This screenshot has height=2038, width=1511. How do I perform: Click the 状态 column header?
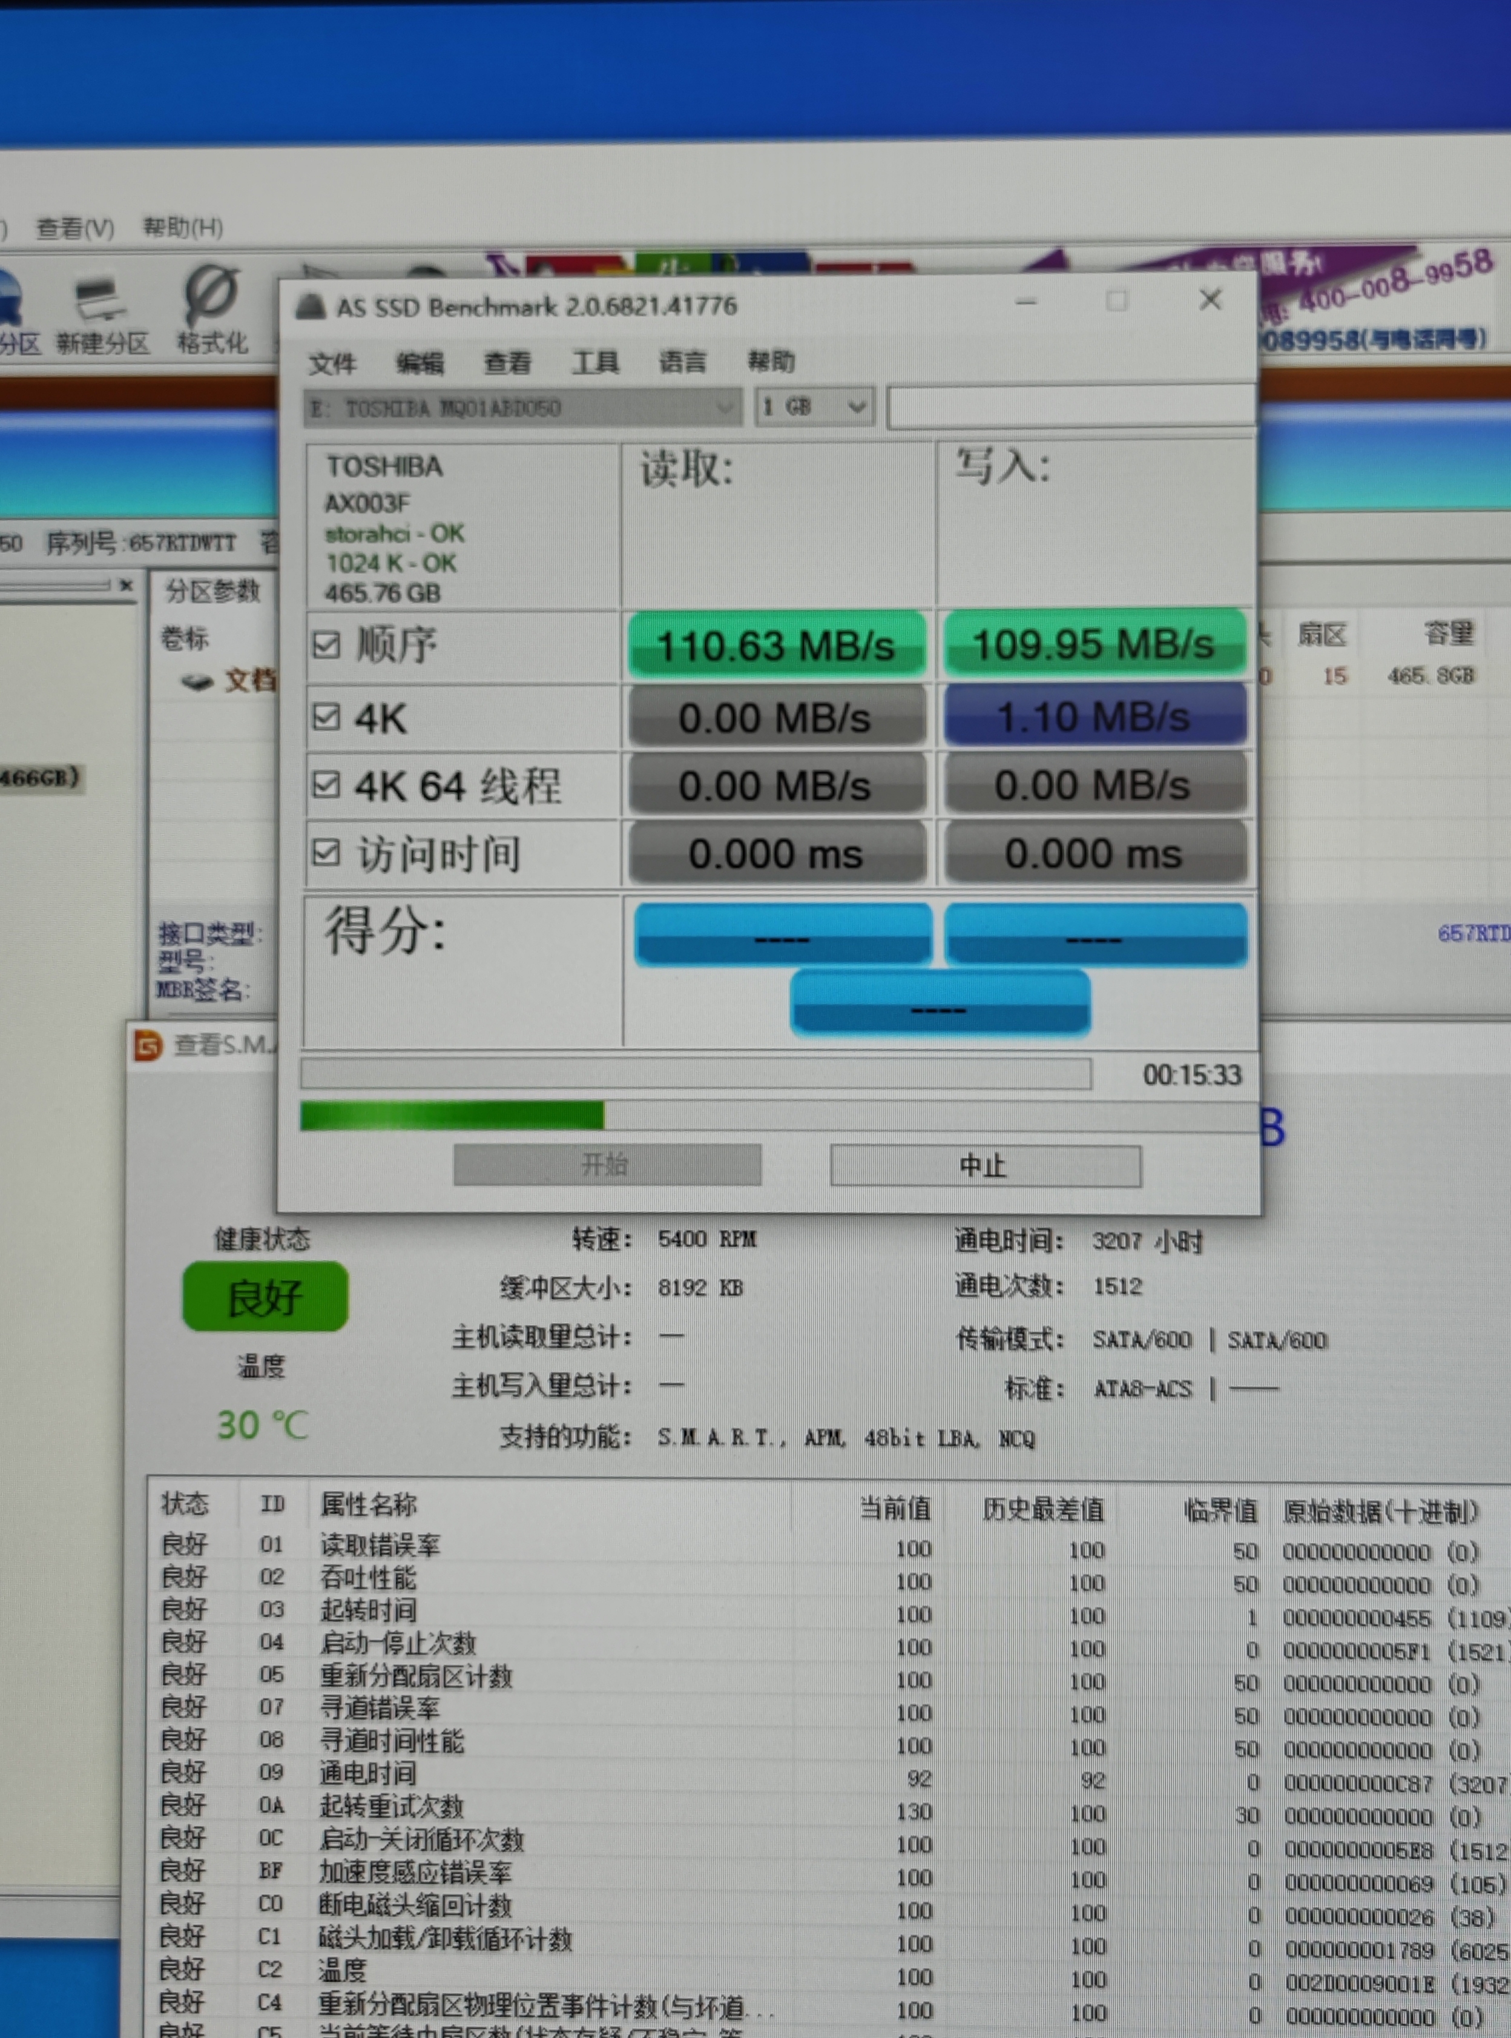pyautogui.click(x=185, y=1504)
